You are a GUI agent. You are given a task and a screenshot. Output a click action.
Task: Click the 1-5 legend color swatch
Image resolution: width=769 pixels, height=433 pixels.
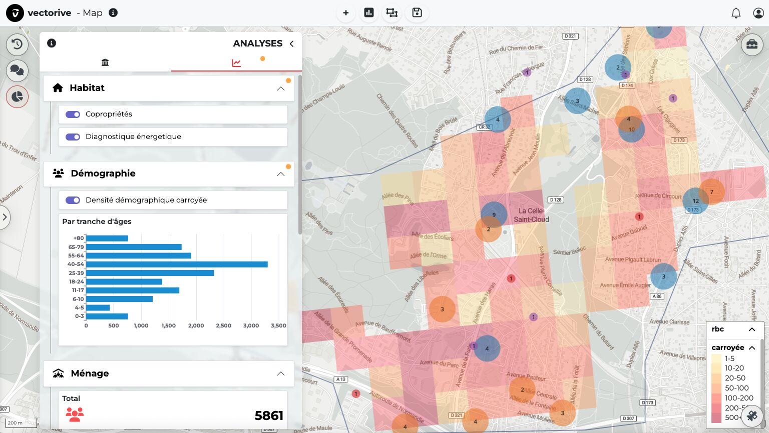(x=716, y=358)
